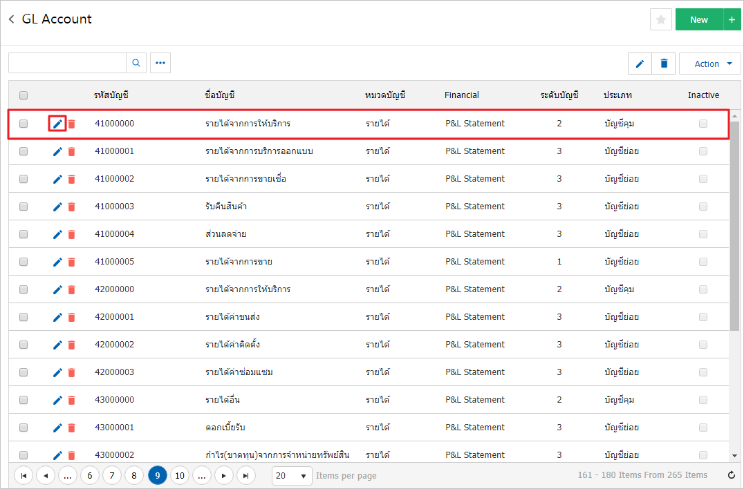The image size is (744, 489).
Task: Go to previous page arrow
Action: coord(46,475)
